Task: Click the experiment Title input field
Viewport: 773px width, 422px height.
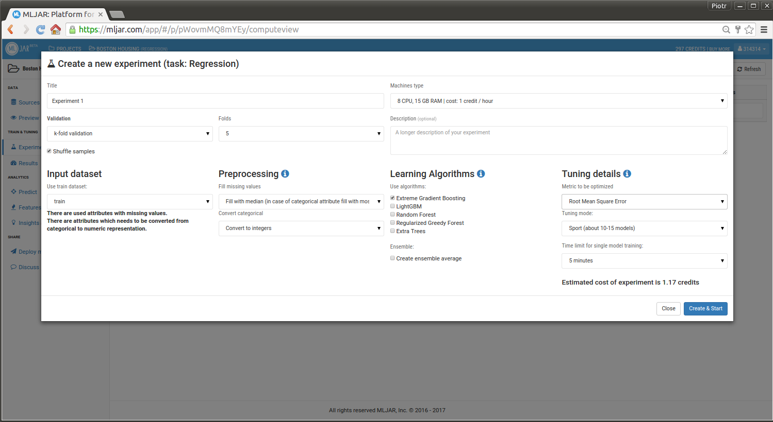Action: pos(216,101)
